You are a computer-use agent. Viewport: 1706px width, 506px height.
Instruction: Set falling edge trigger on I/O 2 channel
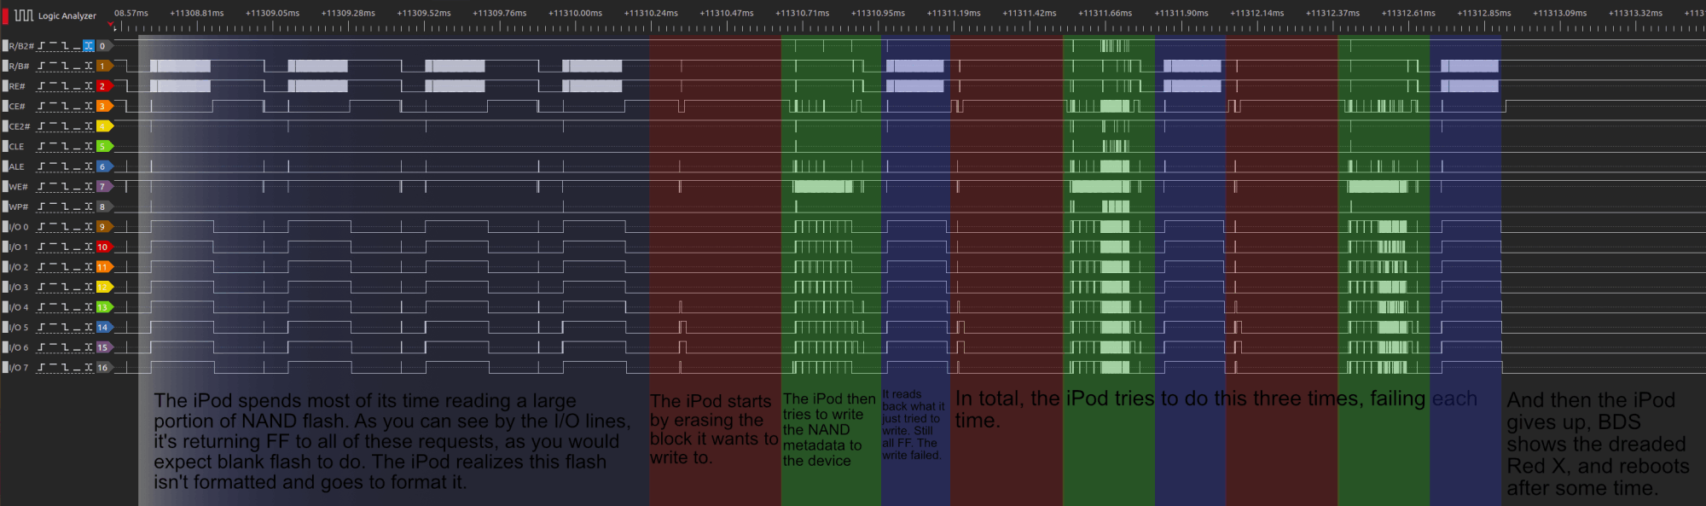click(x=66, y=267)
